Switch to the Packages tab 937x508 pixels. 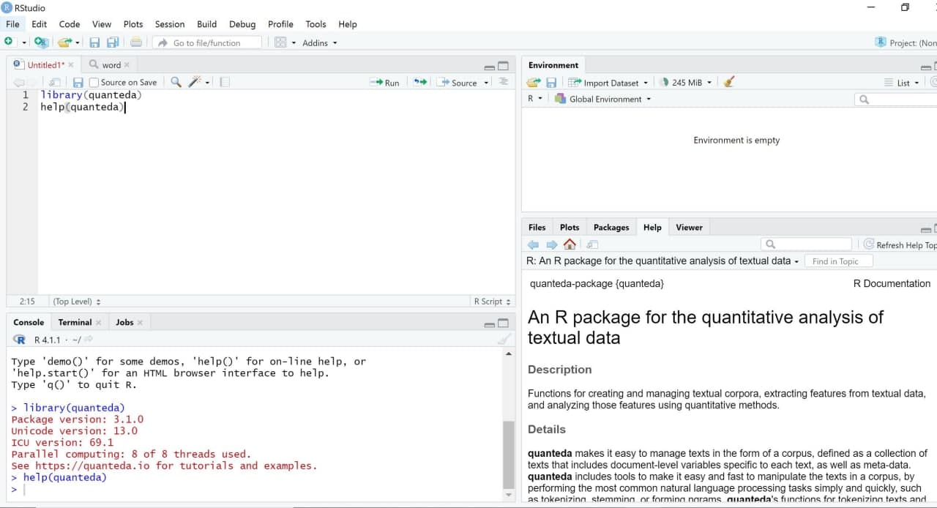point(611,228)
